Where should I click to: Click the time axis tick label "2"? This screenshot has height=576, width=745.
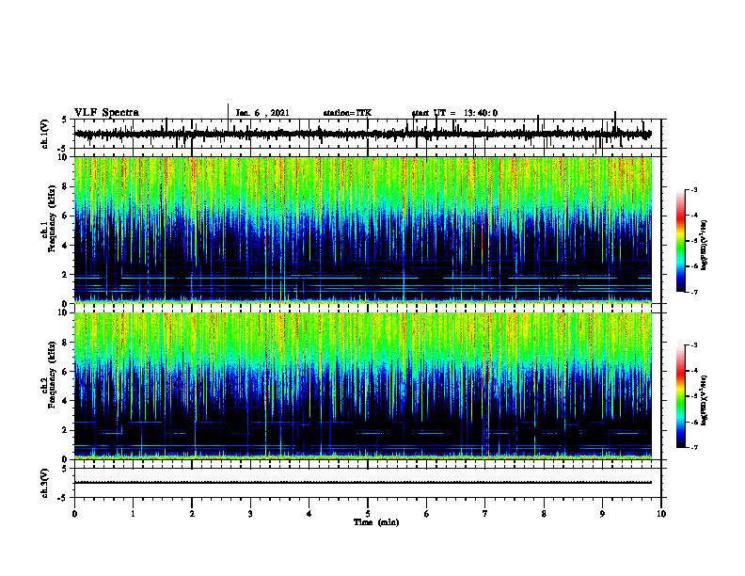pos(192,514)
